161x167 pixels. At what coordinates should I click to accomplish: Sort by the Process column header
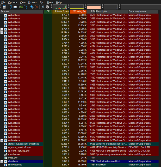pos(22,11)
